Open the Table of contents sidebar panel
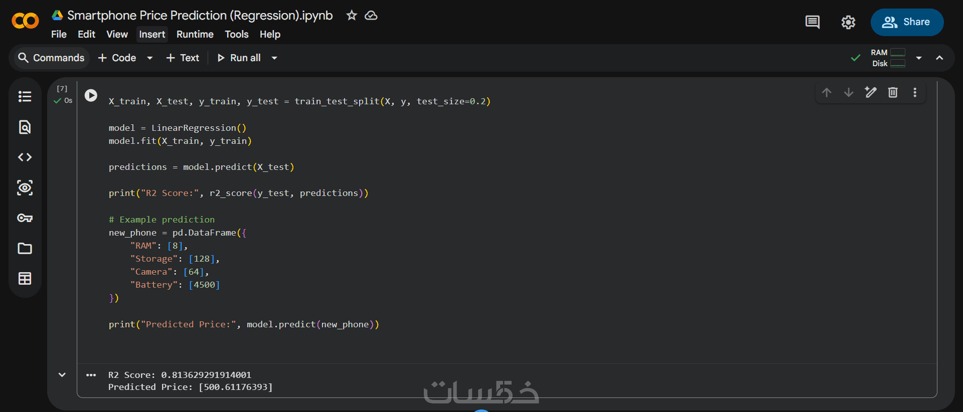The width and height of the screenshot is (963, 412). (25, 96)
